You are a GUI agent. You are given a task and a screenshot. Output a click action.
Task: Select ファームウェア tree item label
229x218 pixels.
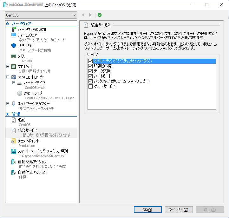tap(27, 35)
